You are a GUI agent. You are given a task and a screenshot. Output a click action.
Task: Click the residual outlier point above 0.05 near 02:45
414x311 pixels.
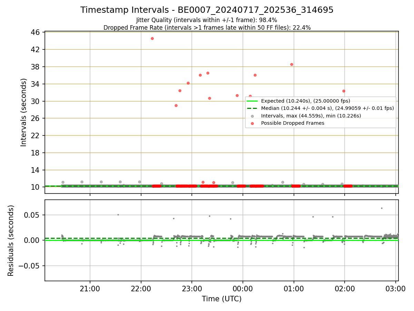coord(382,208)
